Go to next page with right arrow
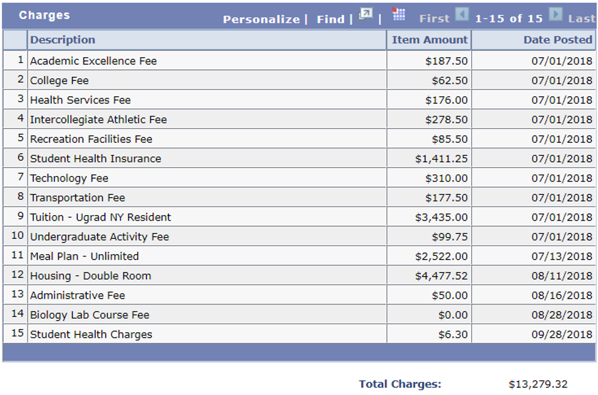Image resolution: width=598 pixels, height=395 pixels. [555, 14]
